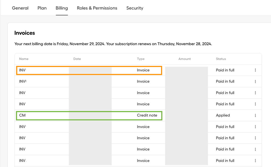This screenshot has width=271, height=167.
Task: Click the Status column header
Action: (x=221, y=59)
